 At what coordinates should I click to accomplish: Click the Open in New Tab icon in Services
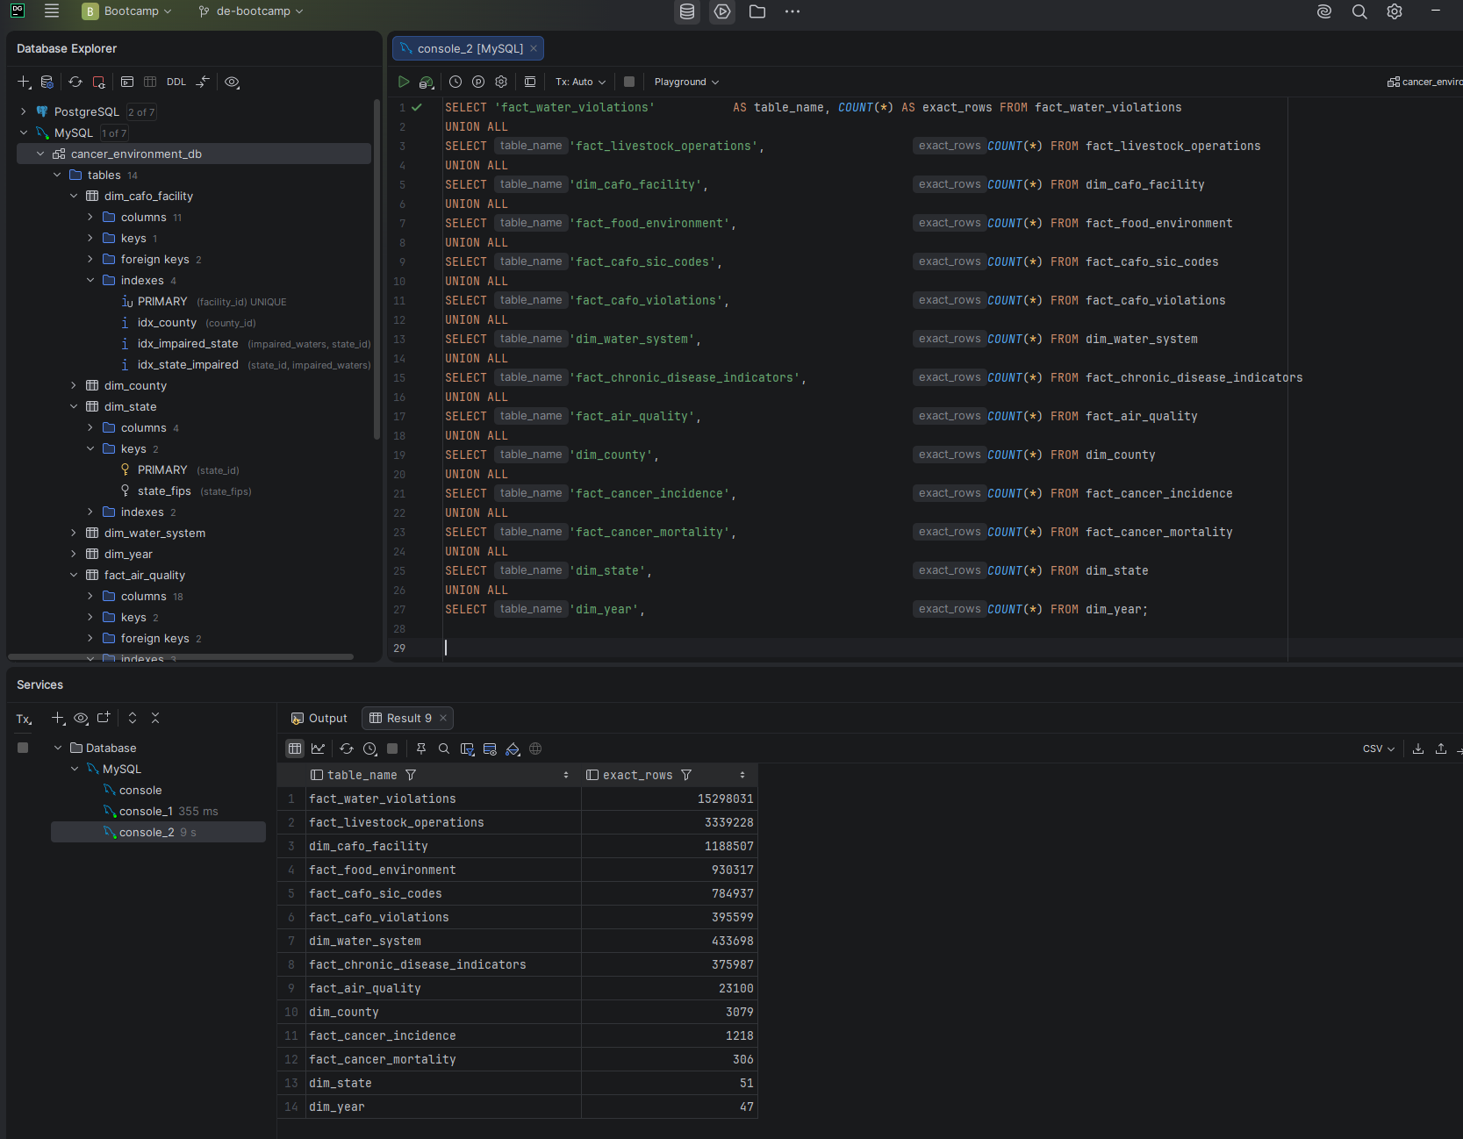104,718
